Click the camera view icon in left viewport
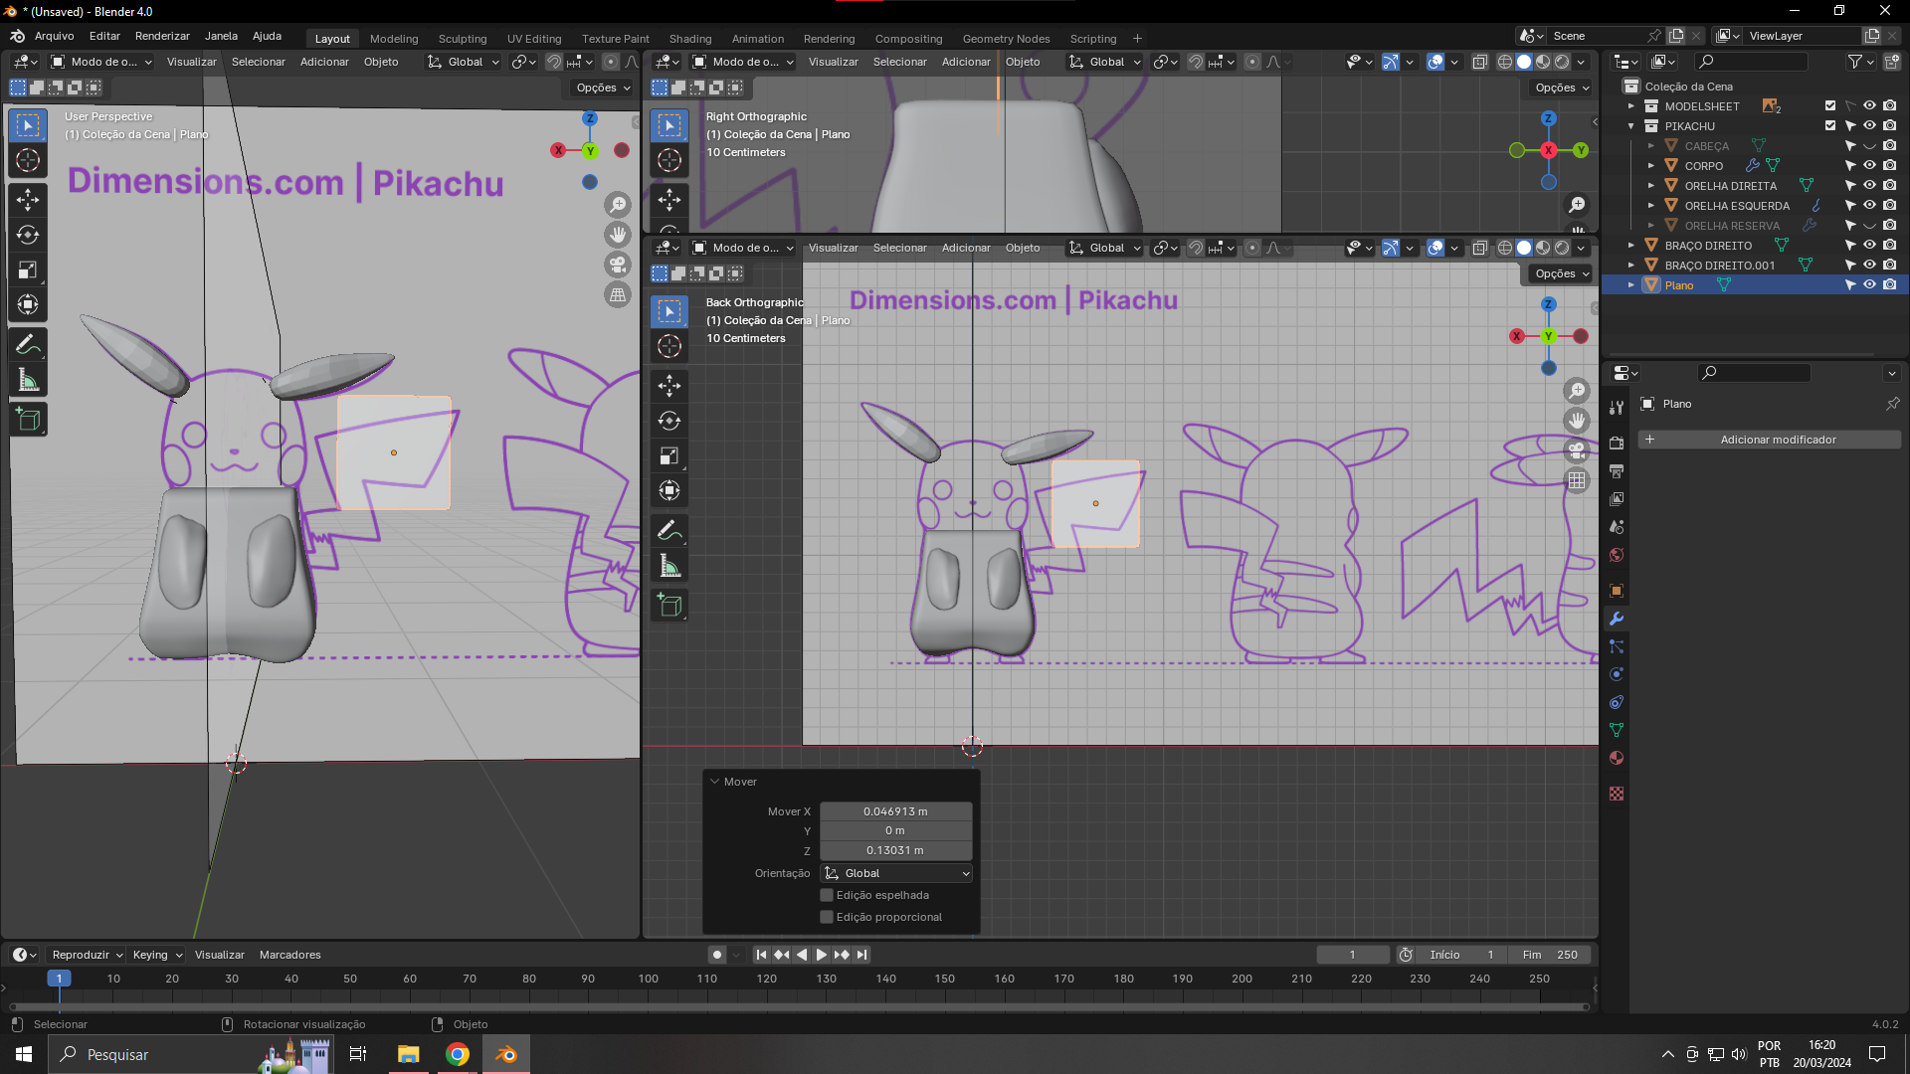 point(618,265)
